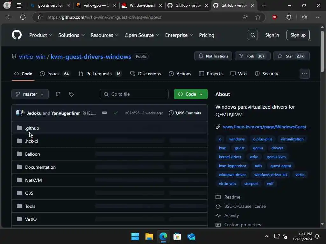The height and width of the screenshot is (244, 326).
Task: Open additional repository navigation options
Action: [305, 74]
